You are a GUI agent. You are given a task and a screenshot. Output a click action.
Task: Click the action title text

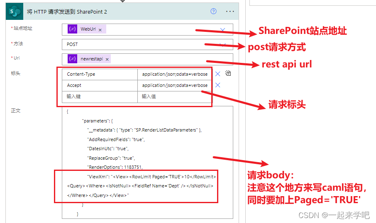coord(67,12)
